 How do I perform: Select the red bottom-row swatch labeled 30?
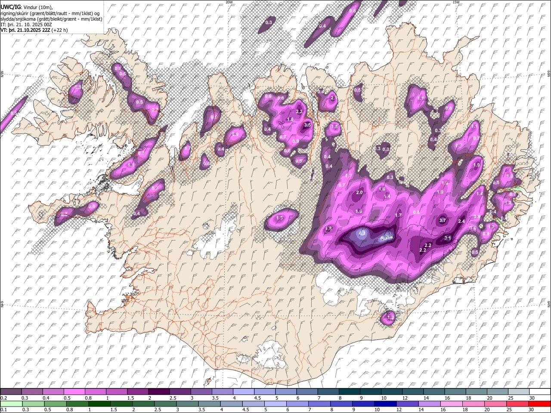point(539,404)
